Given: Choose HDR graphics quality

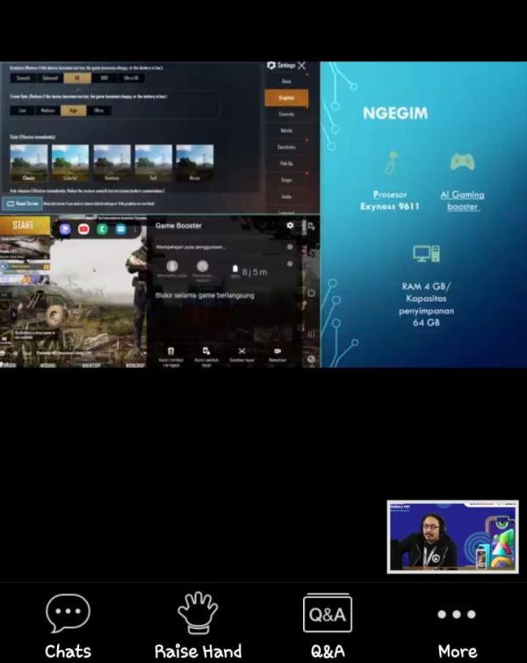Looking at the screenshot, I should (104, 78).
